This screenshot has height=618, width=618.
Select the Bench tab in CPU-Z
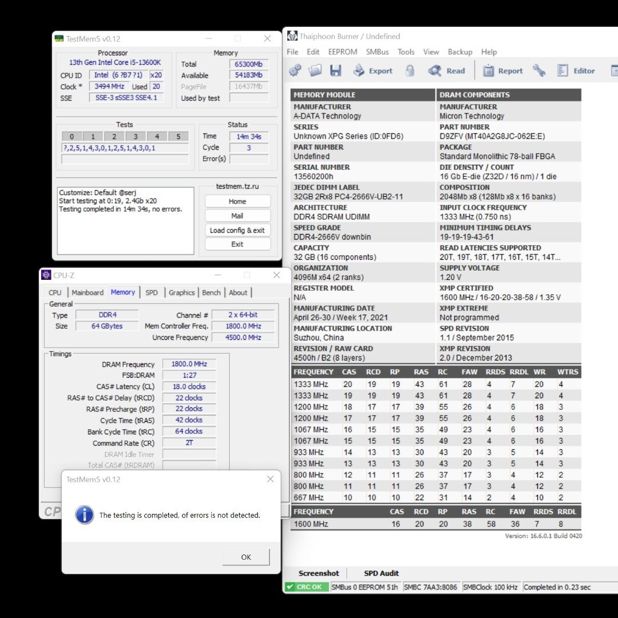(x=211, y=292)
